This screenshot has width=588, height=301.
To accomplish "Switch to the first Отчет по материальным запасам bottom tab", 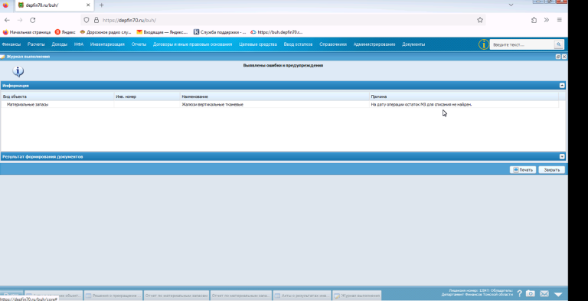I will pyautogui.click(x=176, y=296).
